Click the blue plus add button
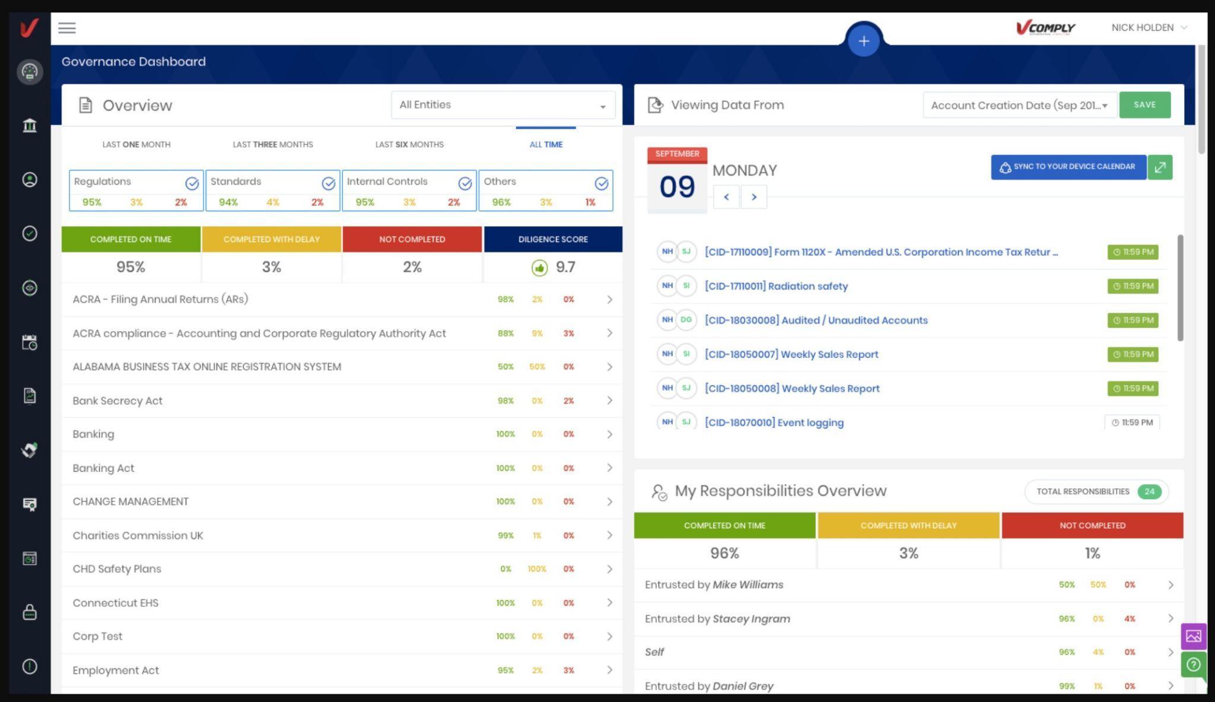 [863, 42]
